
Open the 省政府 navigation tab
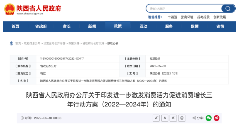click(41, 26)
